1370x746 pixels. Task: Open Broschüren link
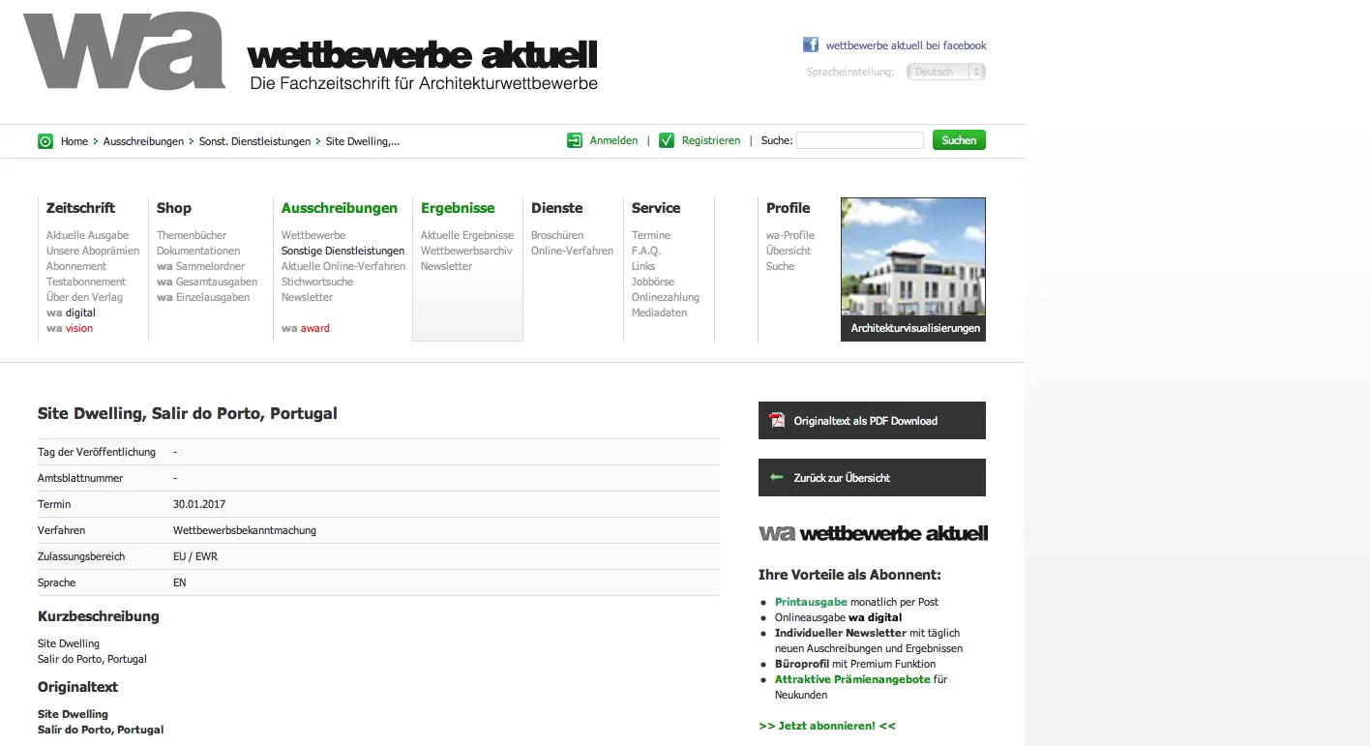point(557,235)
